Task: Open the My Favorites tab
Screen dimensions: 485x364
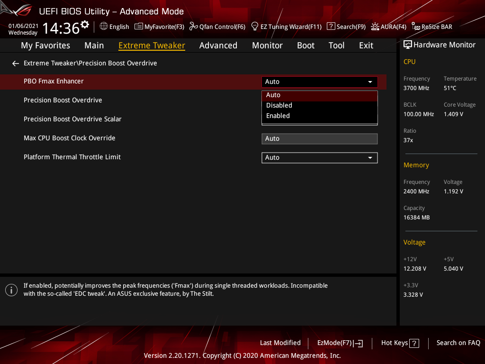Action: click(x=45, y=45)
